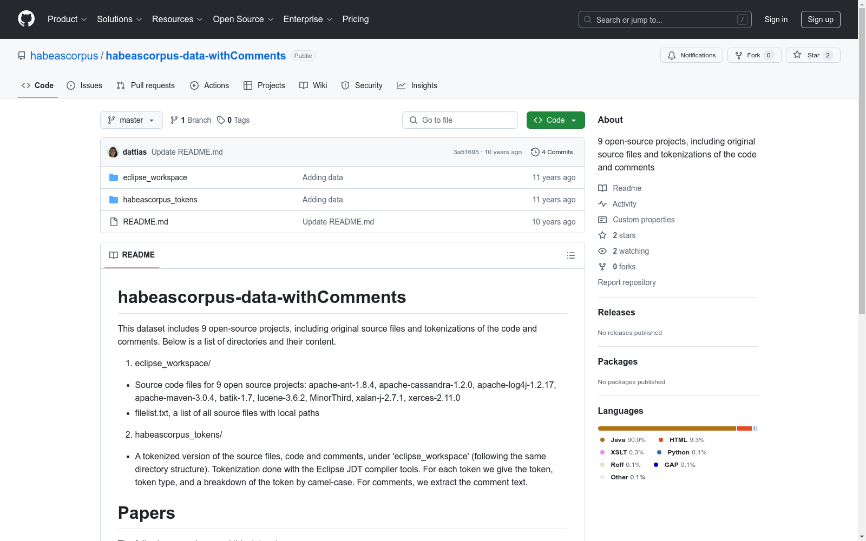The height and width of the screenshot is (541, 866).
Task: Click the Packages heading link
Action: 618,361
